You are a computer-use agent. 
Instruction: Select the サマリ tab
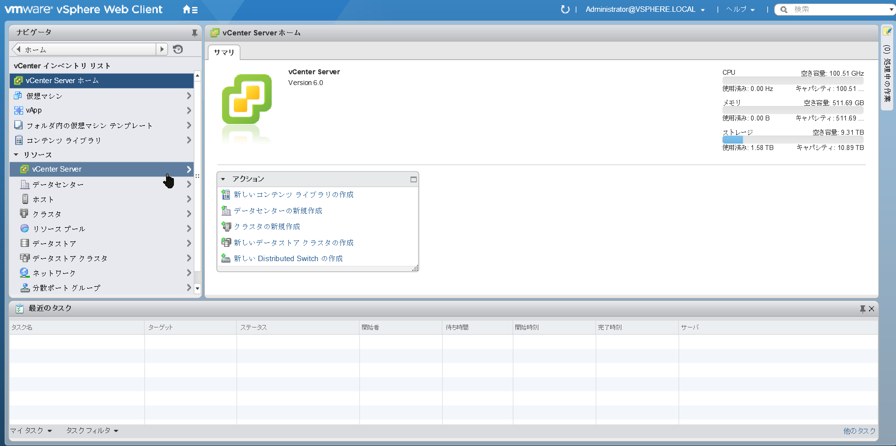(224, 52)
